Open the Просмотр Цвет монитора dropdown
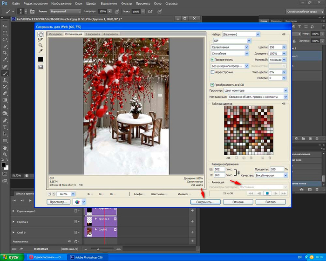 pyautogui.click(x=256, y=90)
